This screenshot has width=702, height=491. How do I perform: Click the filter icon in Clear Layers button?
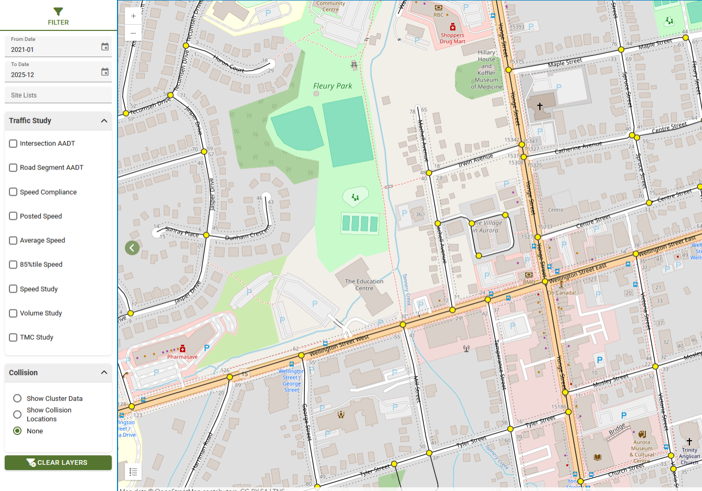point(31,463)
